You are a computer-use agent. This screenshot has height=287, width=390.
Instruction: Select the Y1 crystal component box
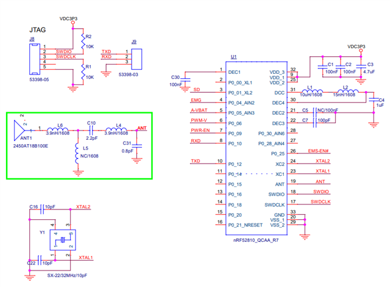click(x=63, y=240)
